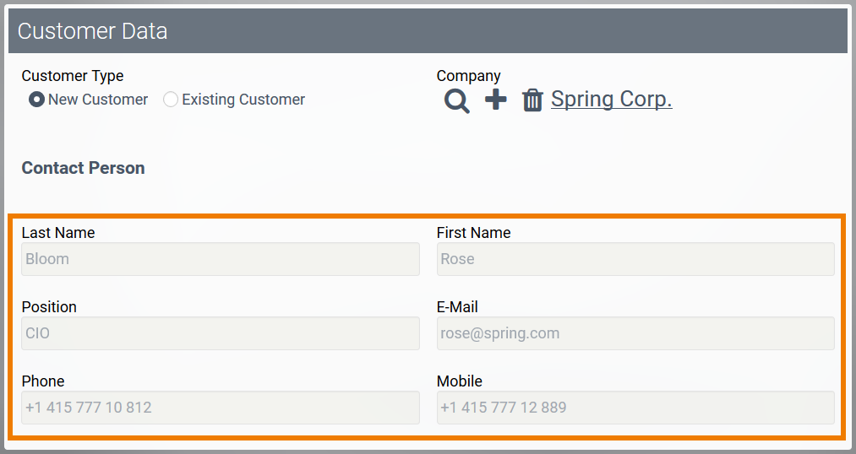Click the Last Name field containing Bloom
This screenshot has height=454, width=856.
pyautogui.click(x=221, y=259)
